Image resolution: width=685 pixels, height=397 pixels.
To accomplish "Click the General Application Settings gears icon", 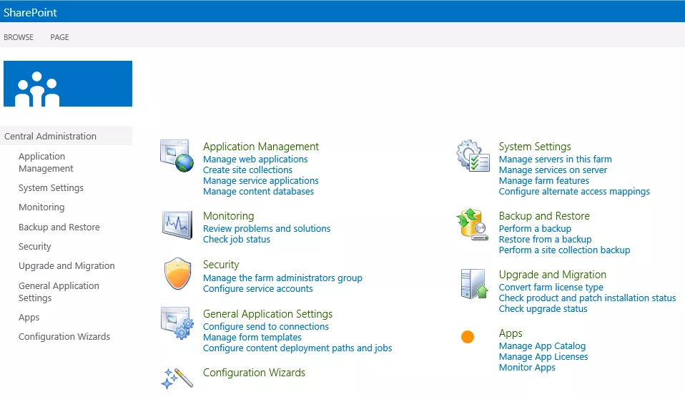I will 177,323.
